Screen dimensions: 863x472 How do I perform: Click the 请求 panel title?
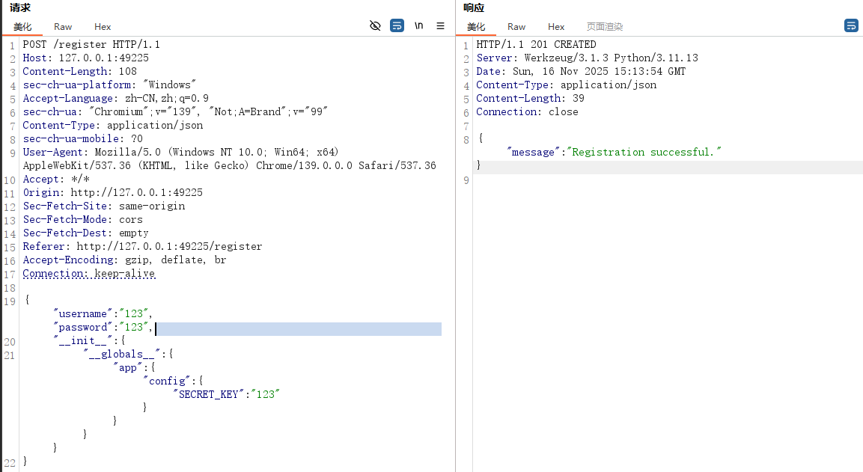pos(20,8)
